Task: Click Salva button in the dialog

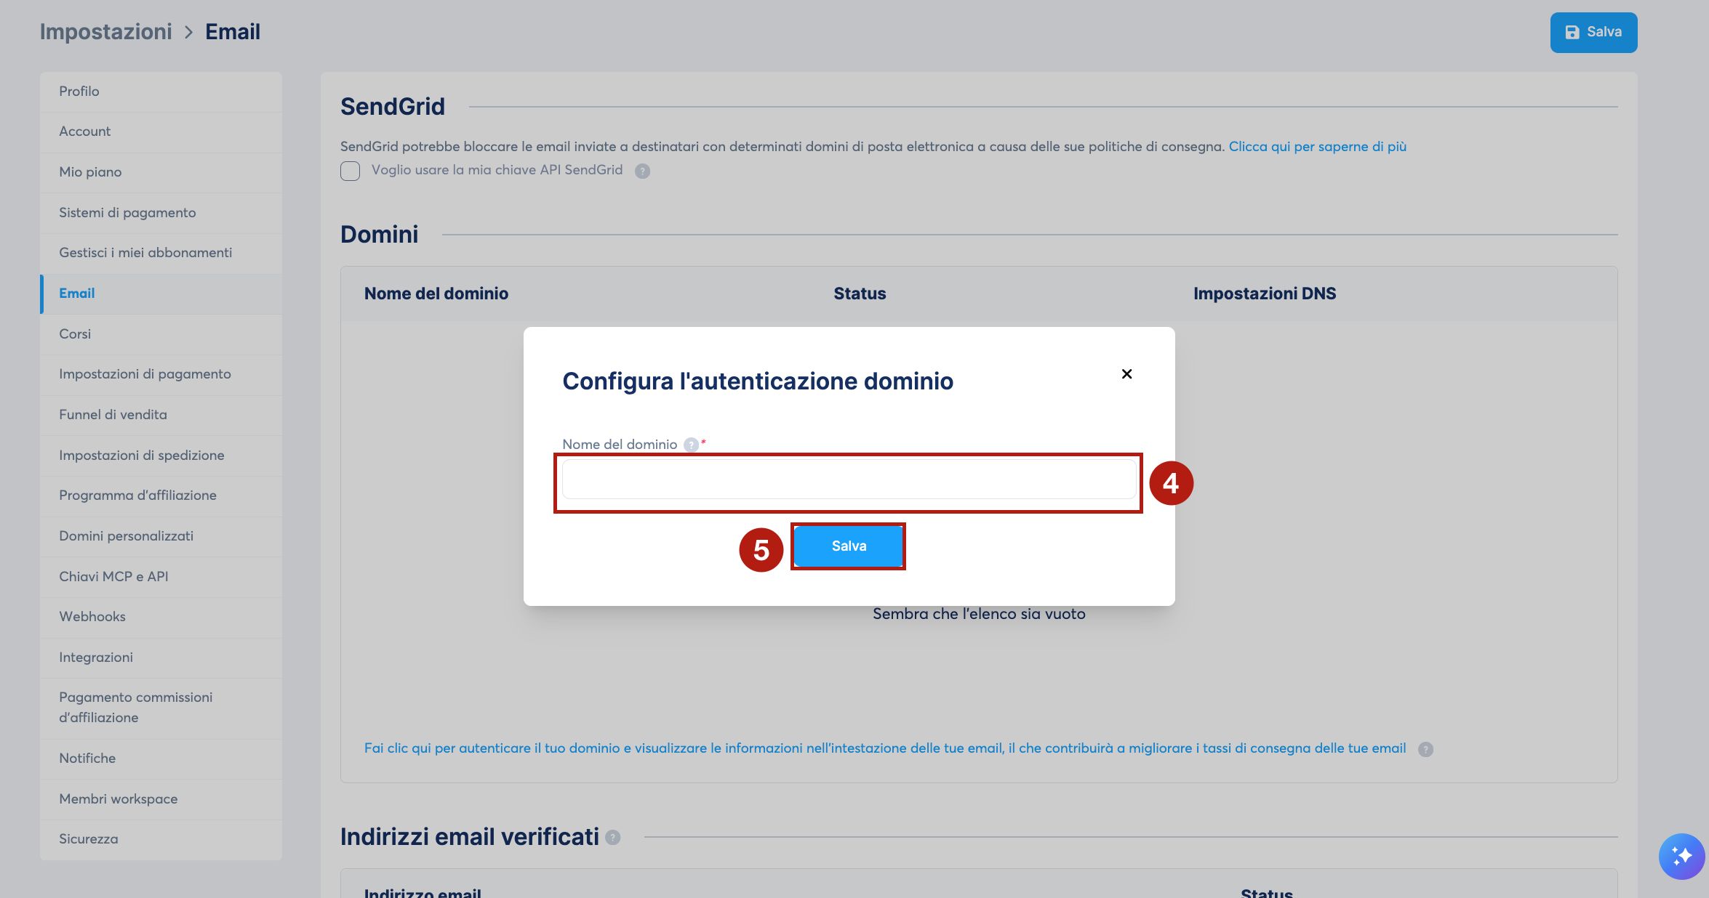Action: tap(849, 546)
